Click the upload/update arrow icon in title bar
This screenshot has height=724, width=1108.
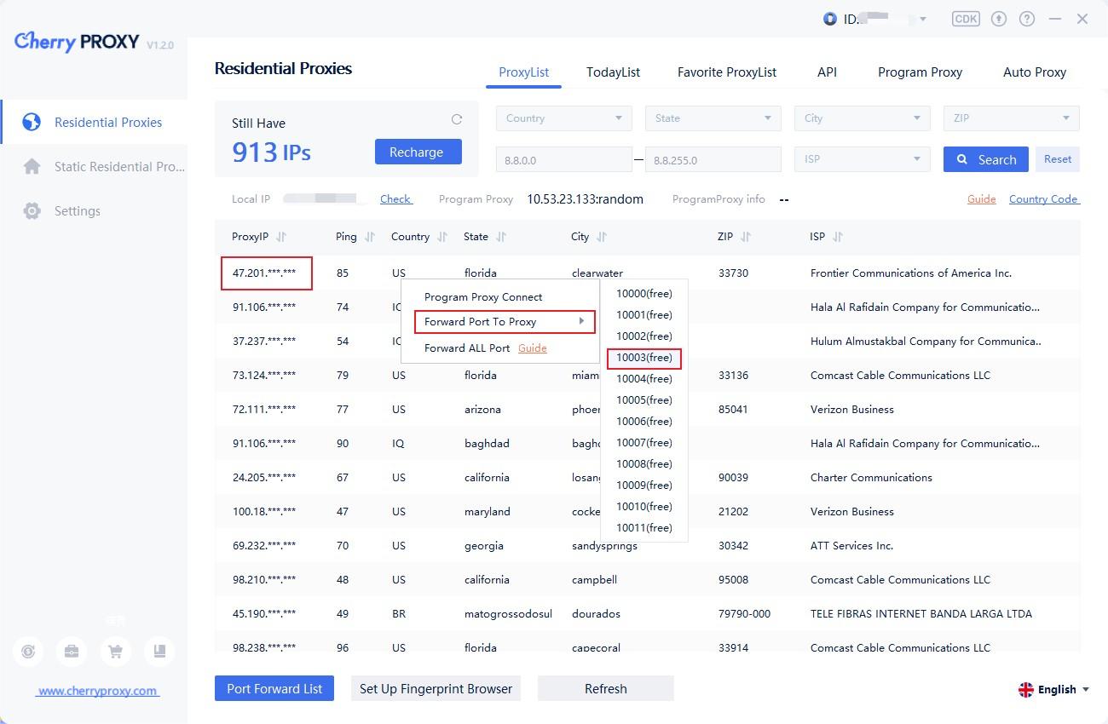point(1000,19)
